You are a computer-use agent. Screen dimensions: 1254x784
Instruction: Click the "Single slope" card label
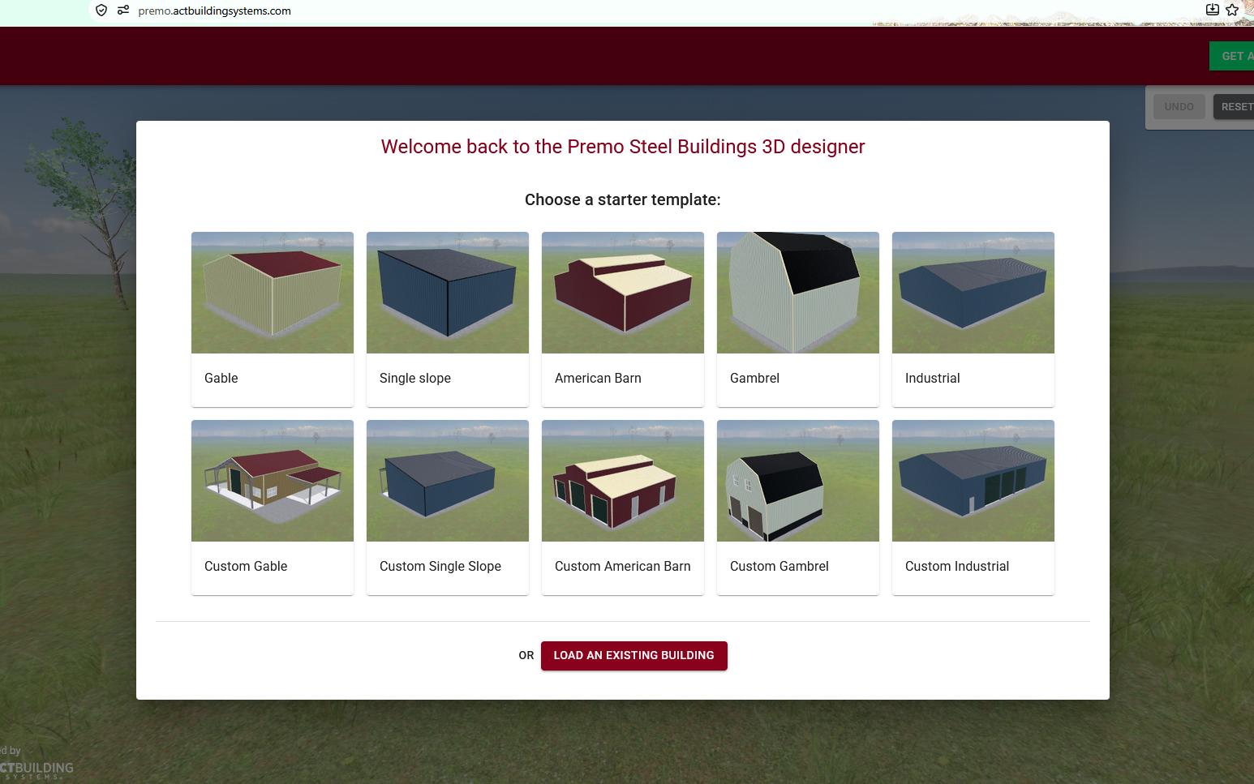[x=415, y=379]
